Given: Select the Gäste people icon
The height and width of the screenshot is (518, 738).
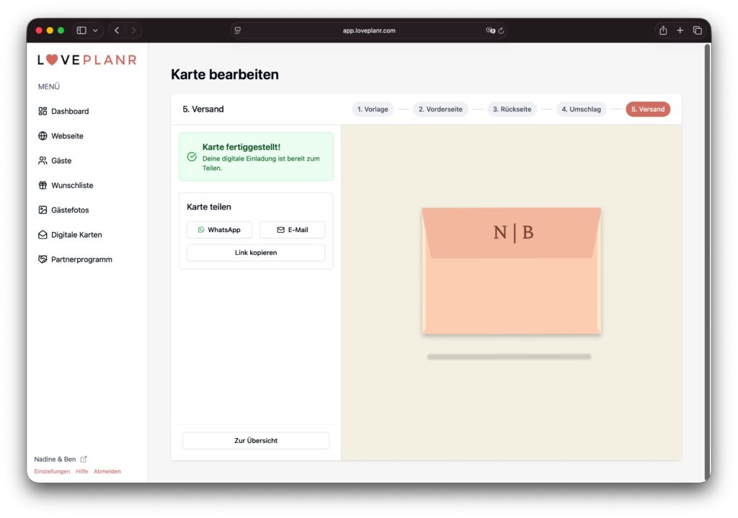Looking at the screenshot, I should (x=43, y=161).
